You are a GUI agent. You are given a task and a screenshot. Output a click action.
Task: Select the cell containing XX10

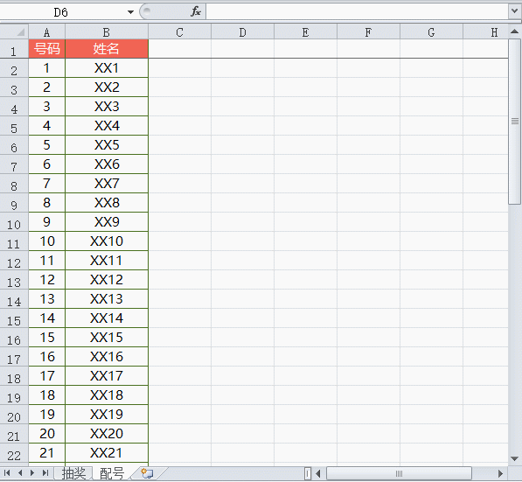107,241
